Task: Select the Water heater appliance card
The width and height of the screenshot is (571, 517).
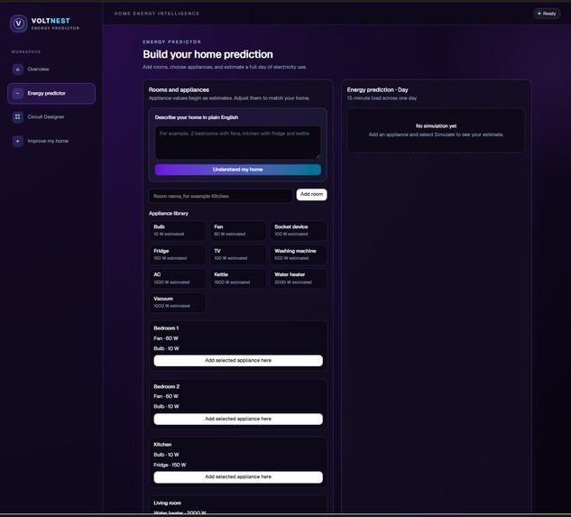Action: point(299,279)
